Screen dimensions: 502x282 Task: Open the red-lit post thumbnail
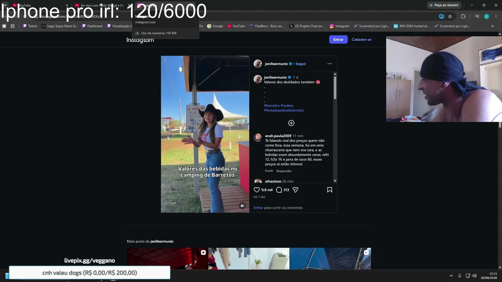click(x=167, y=258)
